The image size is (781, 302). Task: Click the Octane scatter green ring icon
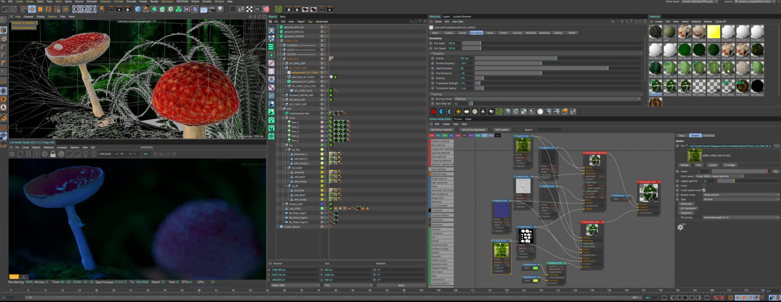pos(499,112)
